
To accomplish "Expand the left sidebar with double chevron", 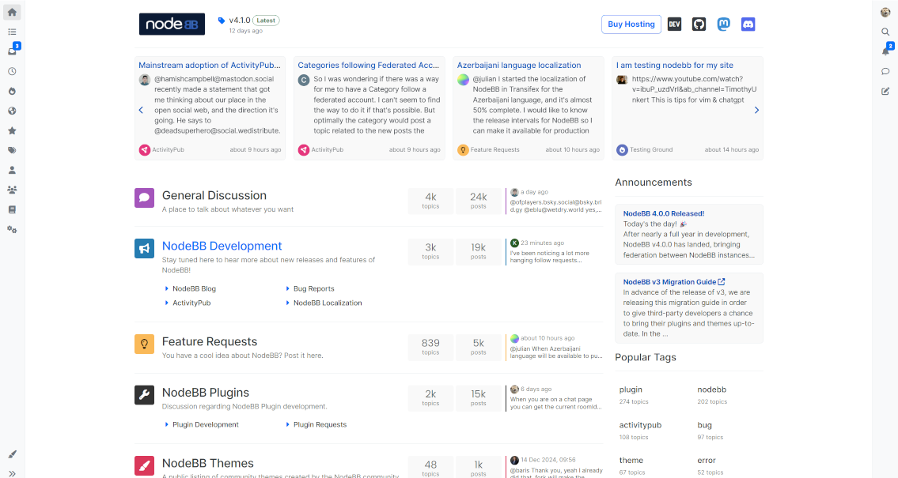I will pos(12,473).
